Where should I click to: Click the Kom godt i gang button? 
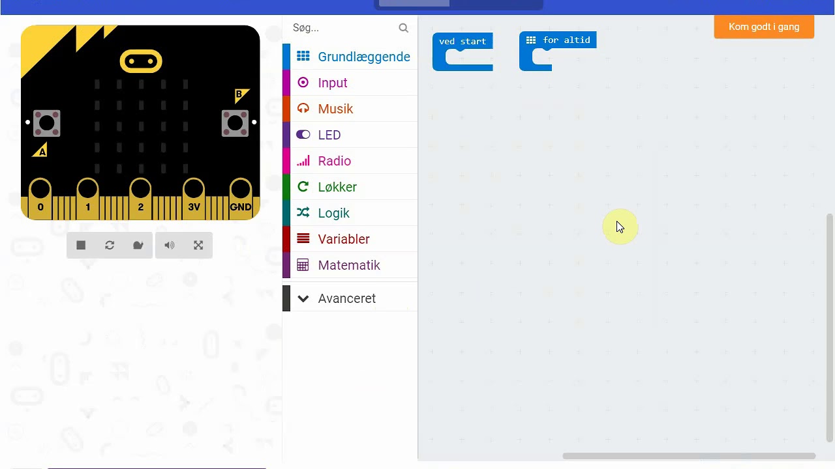764,27
